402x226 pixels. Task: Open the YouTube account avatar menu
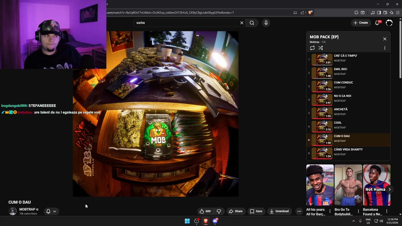[389, 23]
